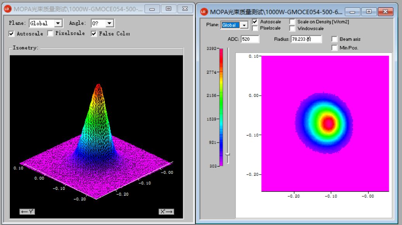Viewport: 402px width, 225px height.
Task: Click the LD app icon in Isometry window title bar
Action: (7, 9)
